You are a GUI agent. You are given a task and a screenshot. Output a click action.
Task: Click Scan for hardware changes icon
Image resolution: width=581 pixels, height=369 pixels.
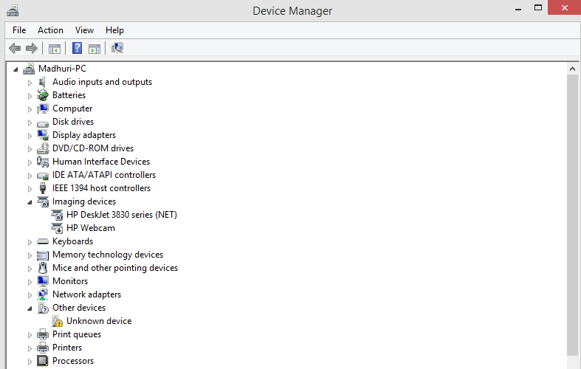[x=117, y=48]
